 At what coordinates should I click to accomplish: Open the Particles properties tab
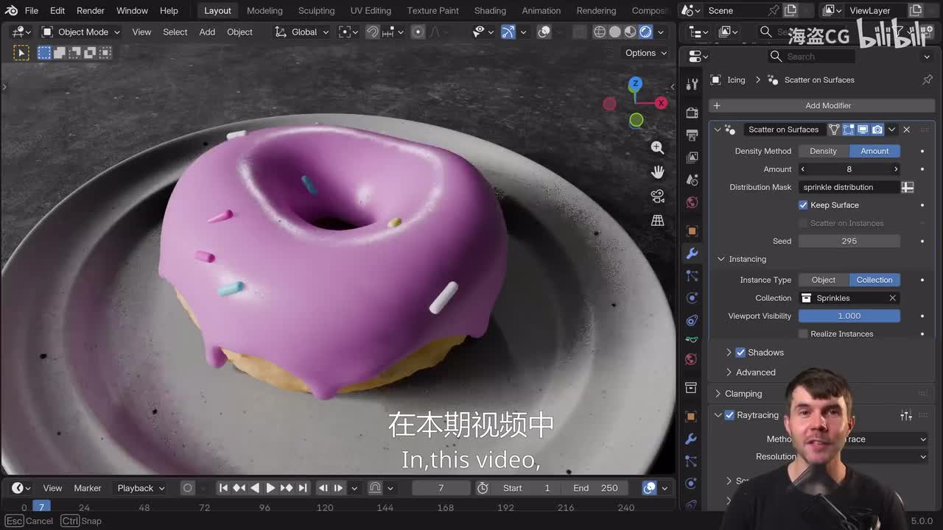[x=691, y=276]
